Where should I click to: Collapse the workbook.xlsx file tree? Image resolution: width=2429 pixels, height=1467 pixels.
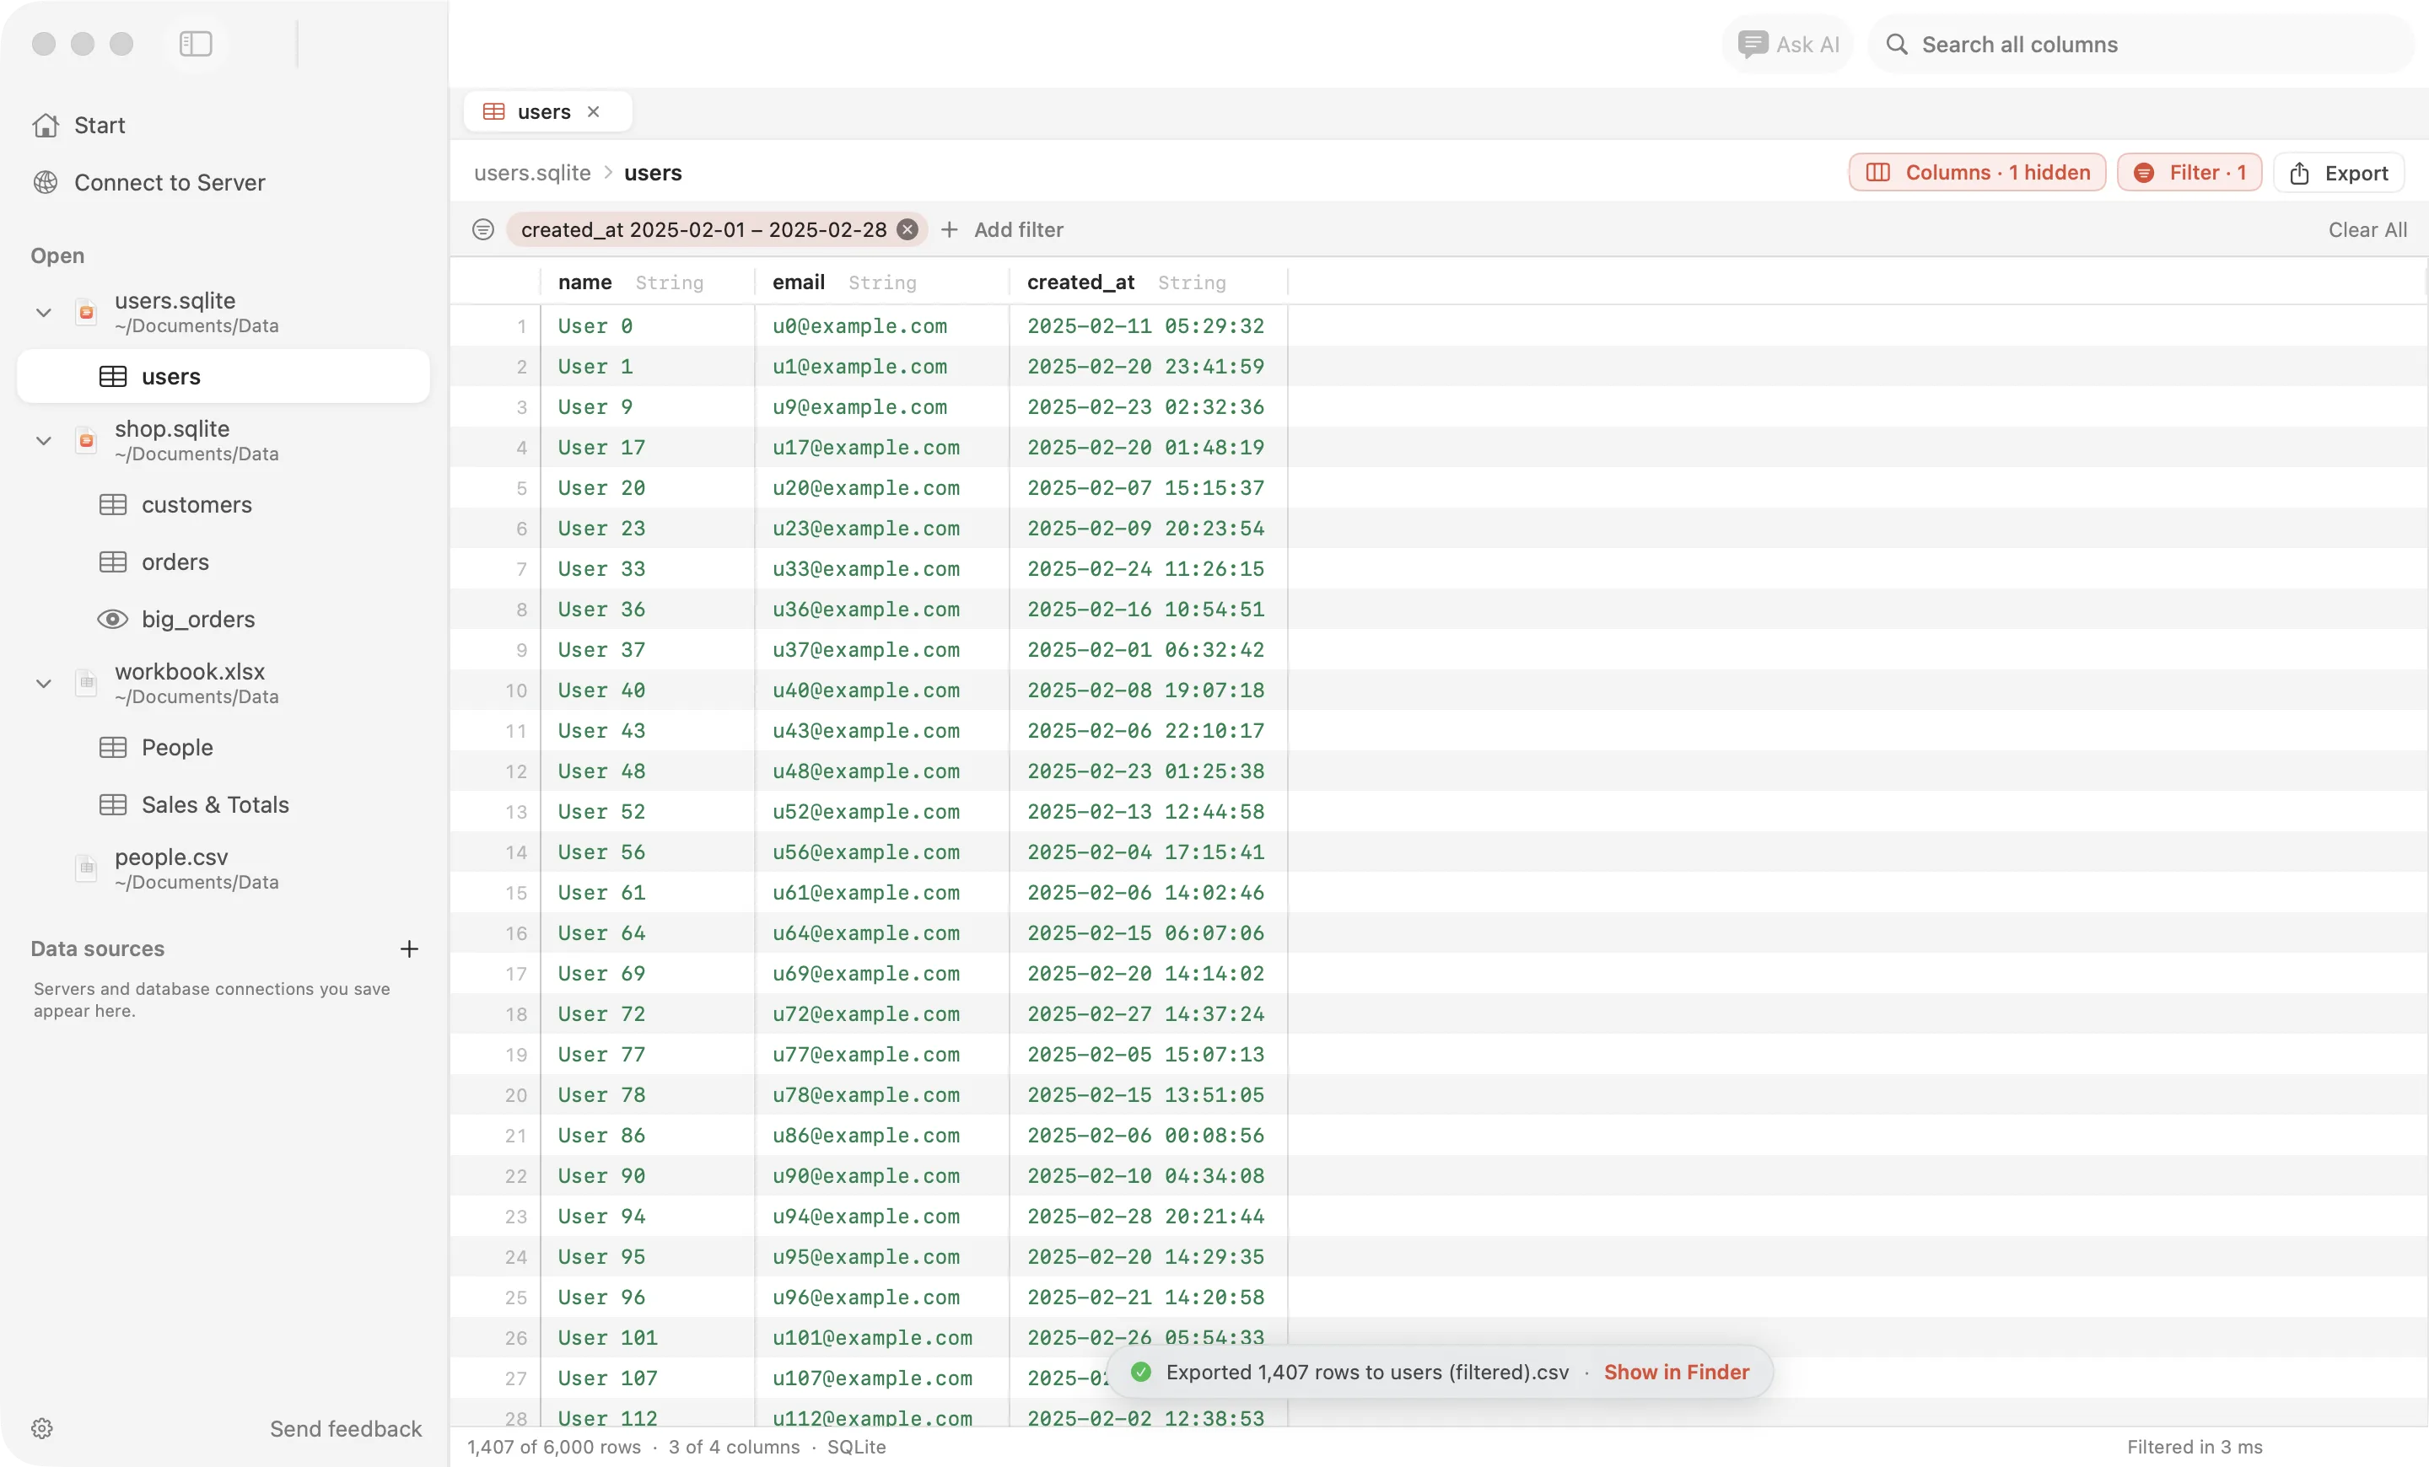pyautogui.click(x=43, y=684)
